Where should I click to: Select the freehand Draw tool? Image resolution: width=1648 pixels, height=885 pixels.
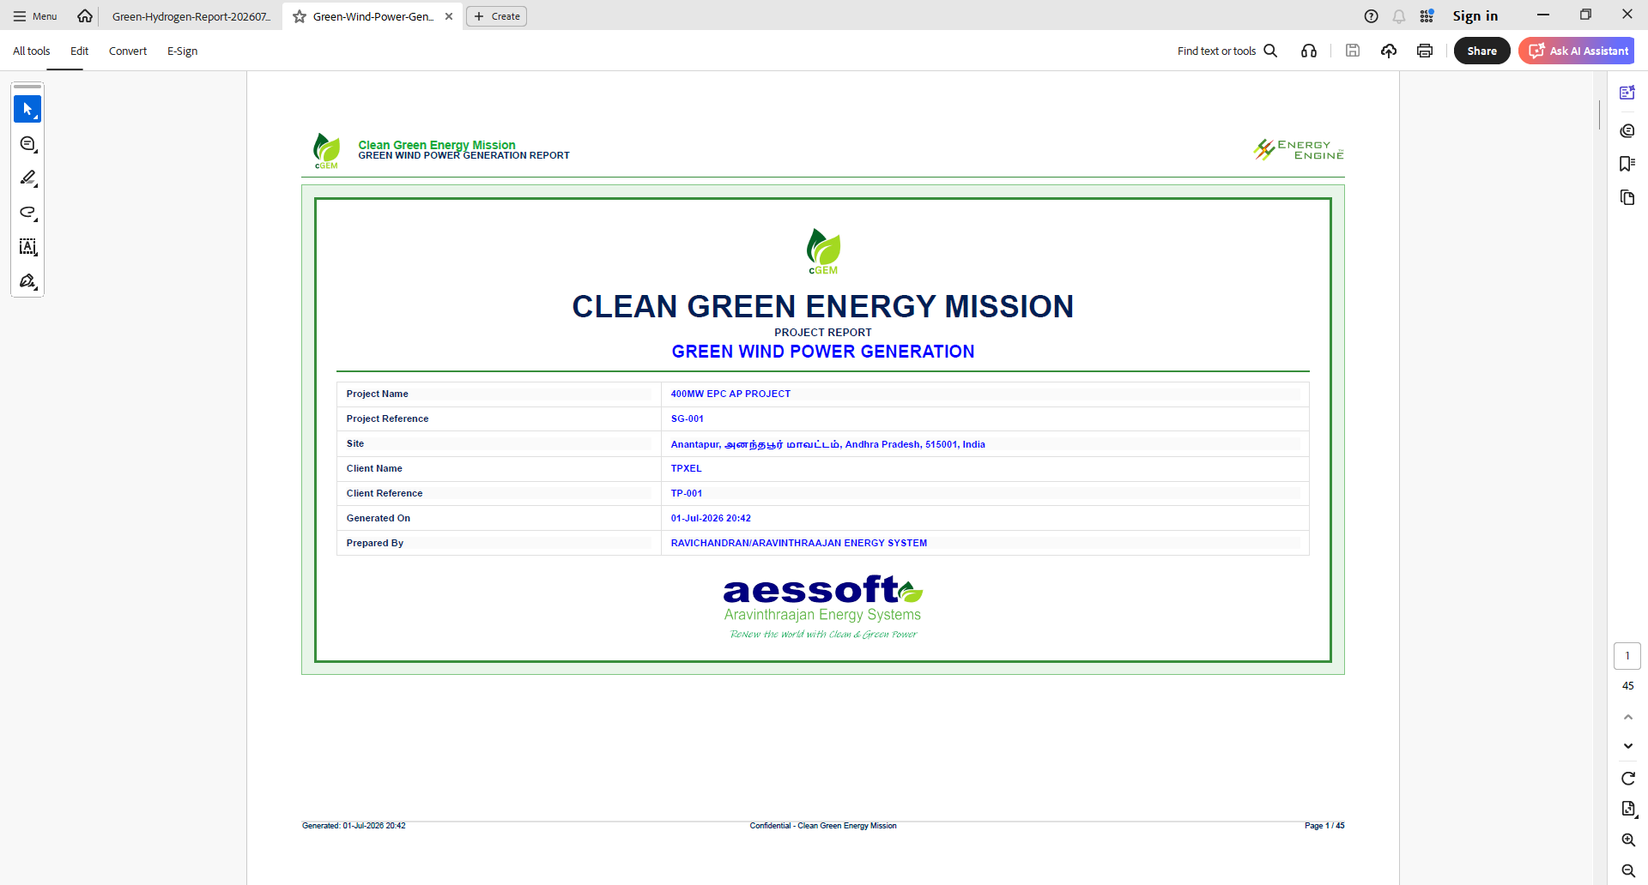coord(27,213)
